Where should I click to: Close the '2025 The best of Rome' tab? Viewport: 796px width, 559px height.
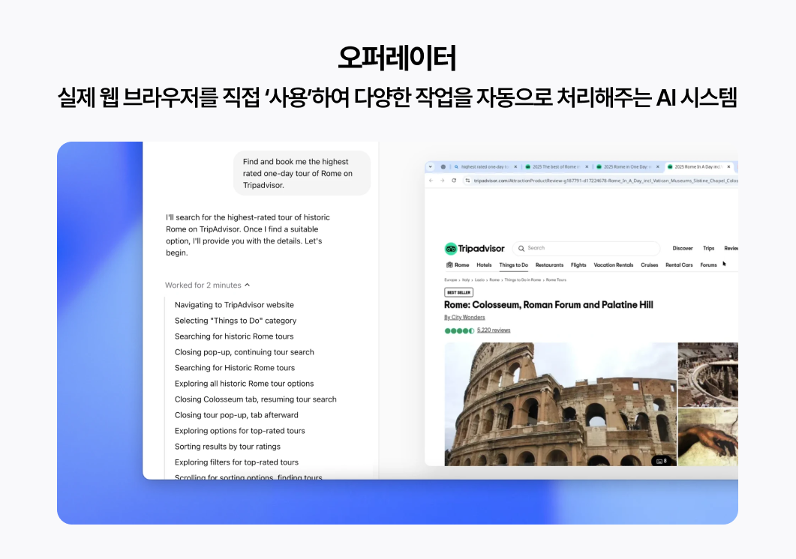tap(587, 167)
